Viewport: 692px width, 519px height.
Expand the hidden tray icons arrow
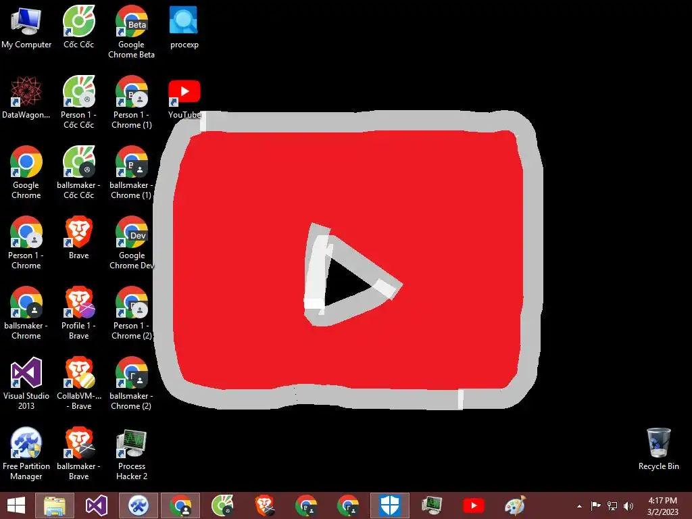point(579,506)
